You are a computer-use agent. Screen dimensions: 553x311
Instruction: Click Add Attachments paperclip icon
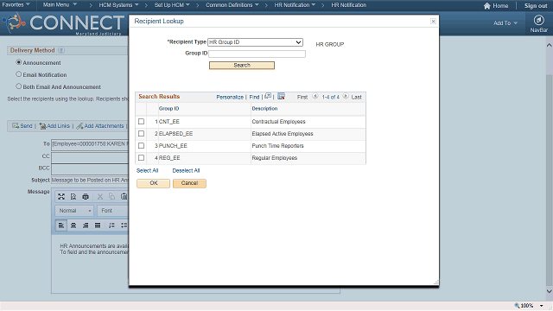tap(79, 126)
